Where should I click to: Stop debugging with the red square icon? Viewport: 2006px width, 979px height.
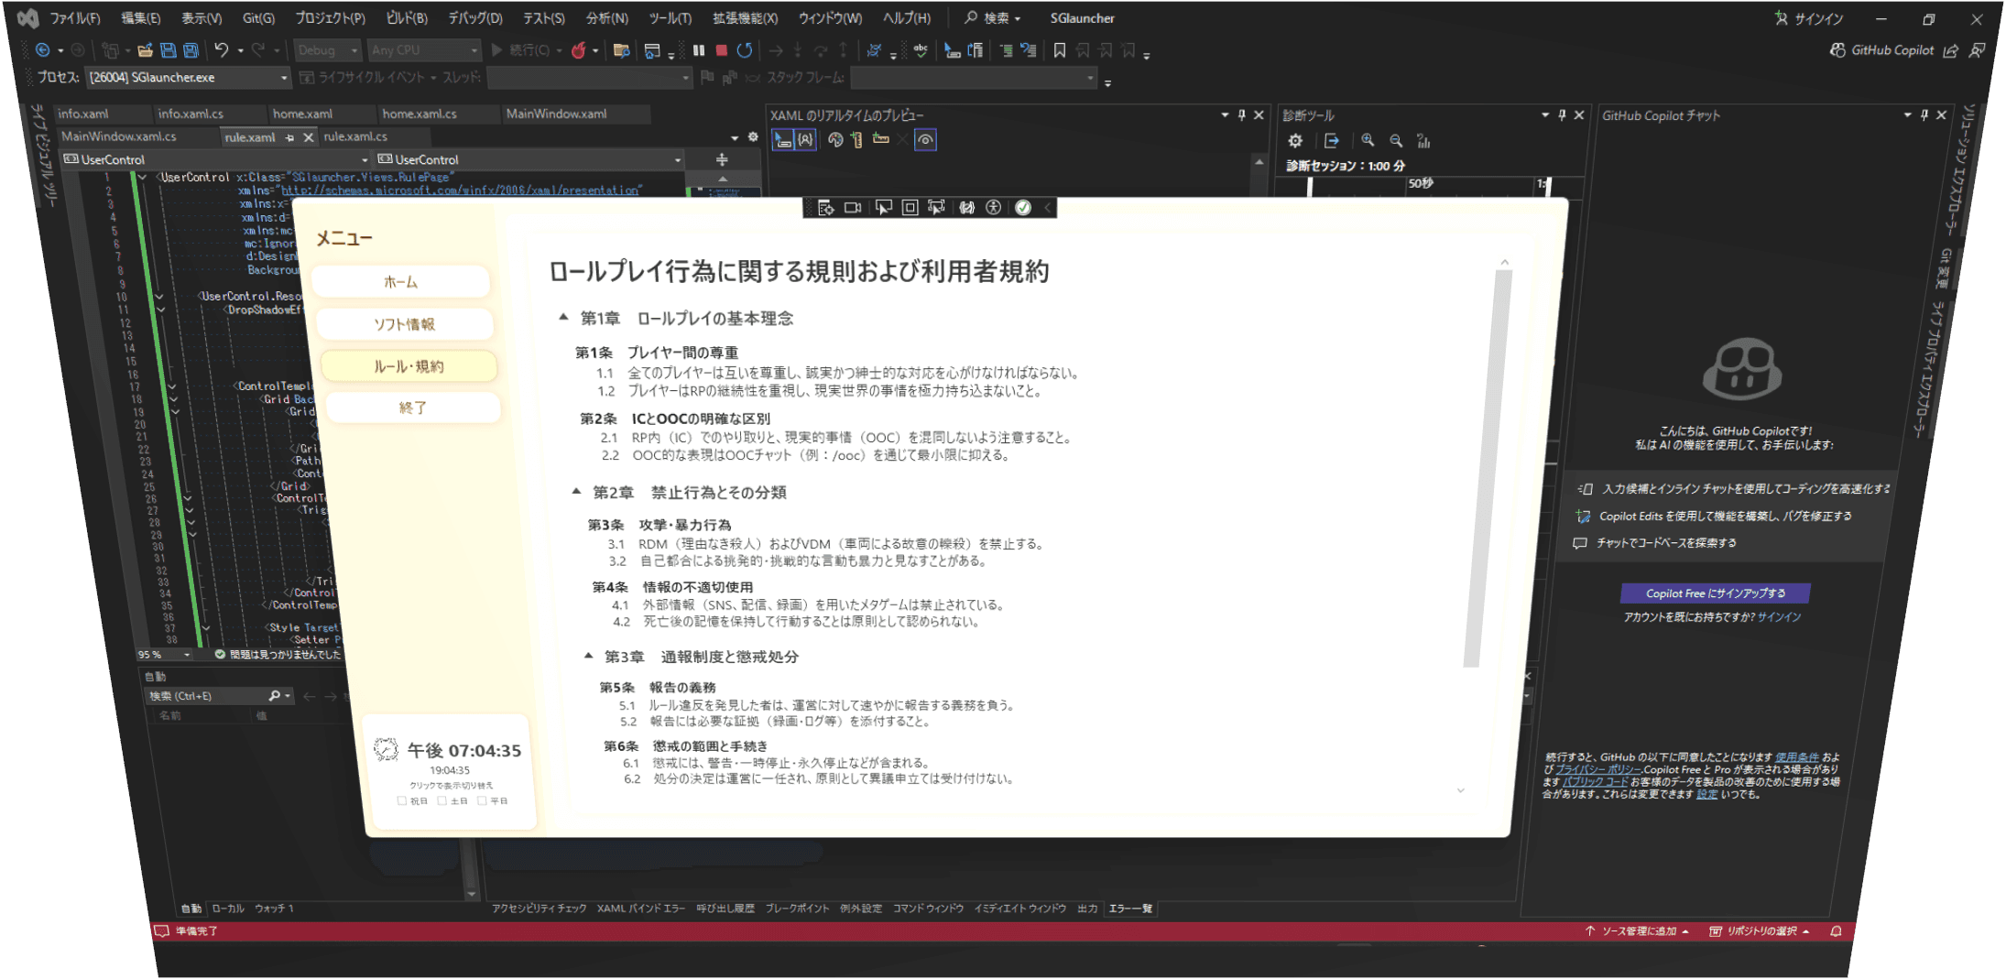coord(722,50)
